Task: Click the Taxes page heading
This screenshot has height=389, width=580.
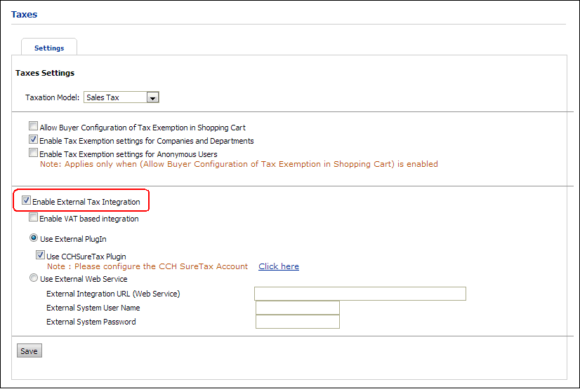Action: tap(24, 15)
